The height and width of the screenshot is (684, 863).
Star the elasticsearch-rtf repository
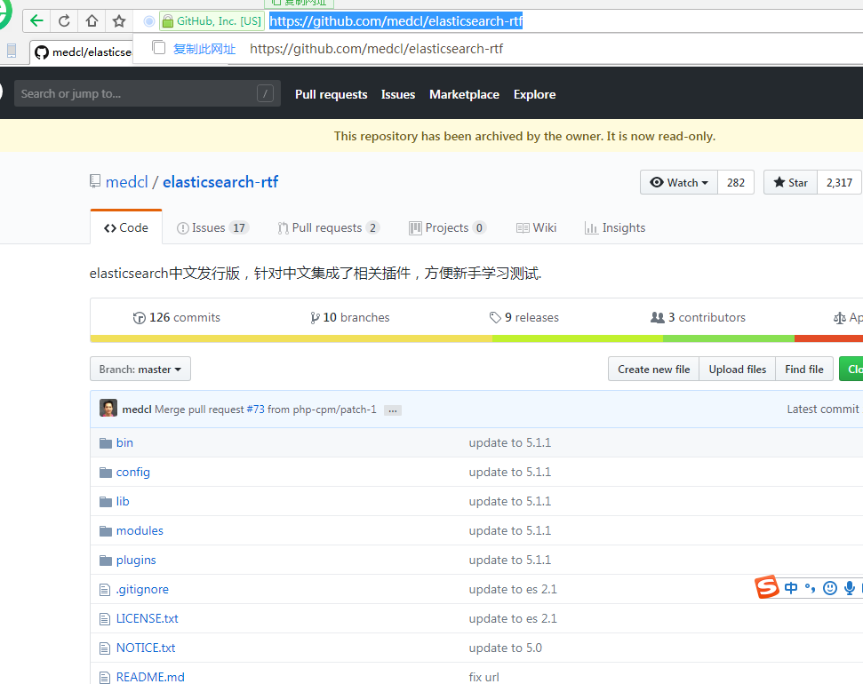[x=790, y=182]
